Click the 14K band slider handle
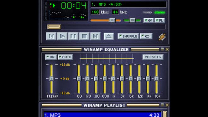208x117 pixels. (x=148, y=79)
